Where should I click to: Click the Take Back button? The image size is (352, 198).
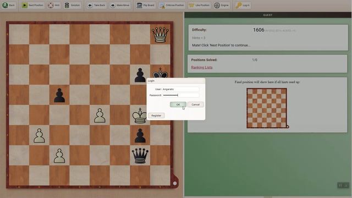pyautogui.click(x=97, y=5)
